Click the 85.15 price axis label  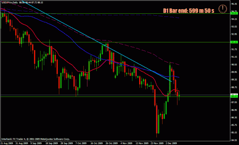click(x=234, y=132)
